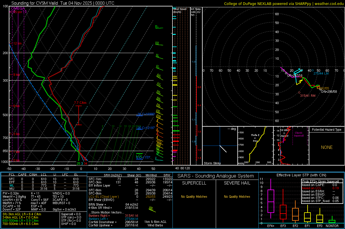Click the ConvT = 56F value
The height and width of the screenshot is (229, 345).
[39, 200]
